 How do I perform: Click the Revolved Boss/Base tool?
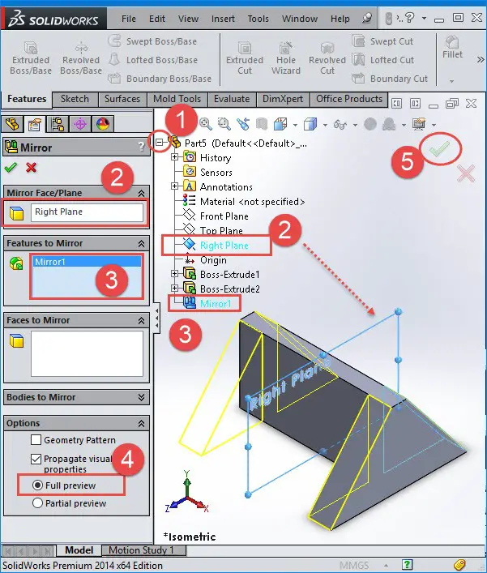coord(81,58)
